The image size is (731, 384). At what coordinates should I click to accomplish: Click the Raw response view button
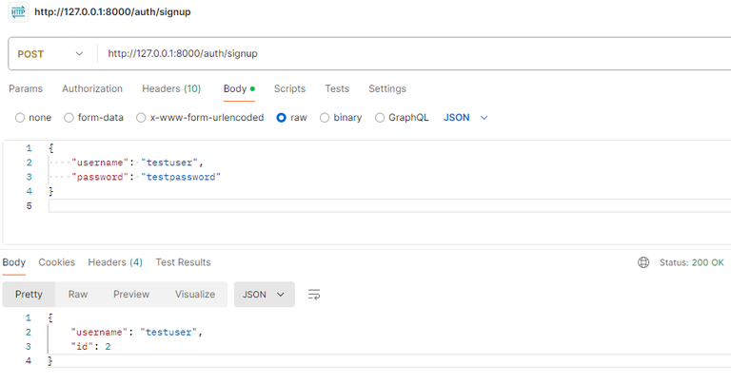78,295
